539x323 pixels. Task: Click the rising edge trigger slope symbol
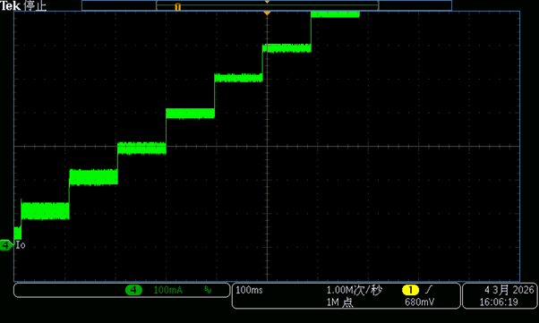pyautogui.click(x=428, y=290)
